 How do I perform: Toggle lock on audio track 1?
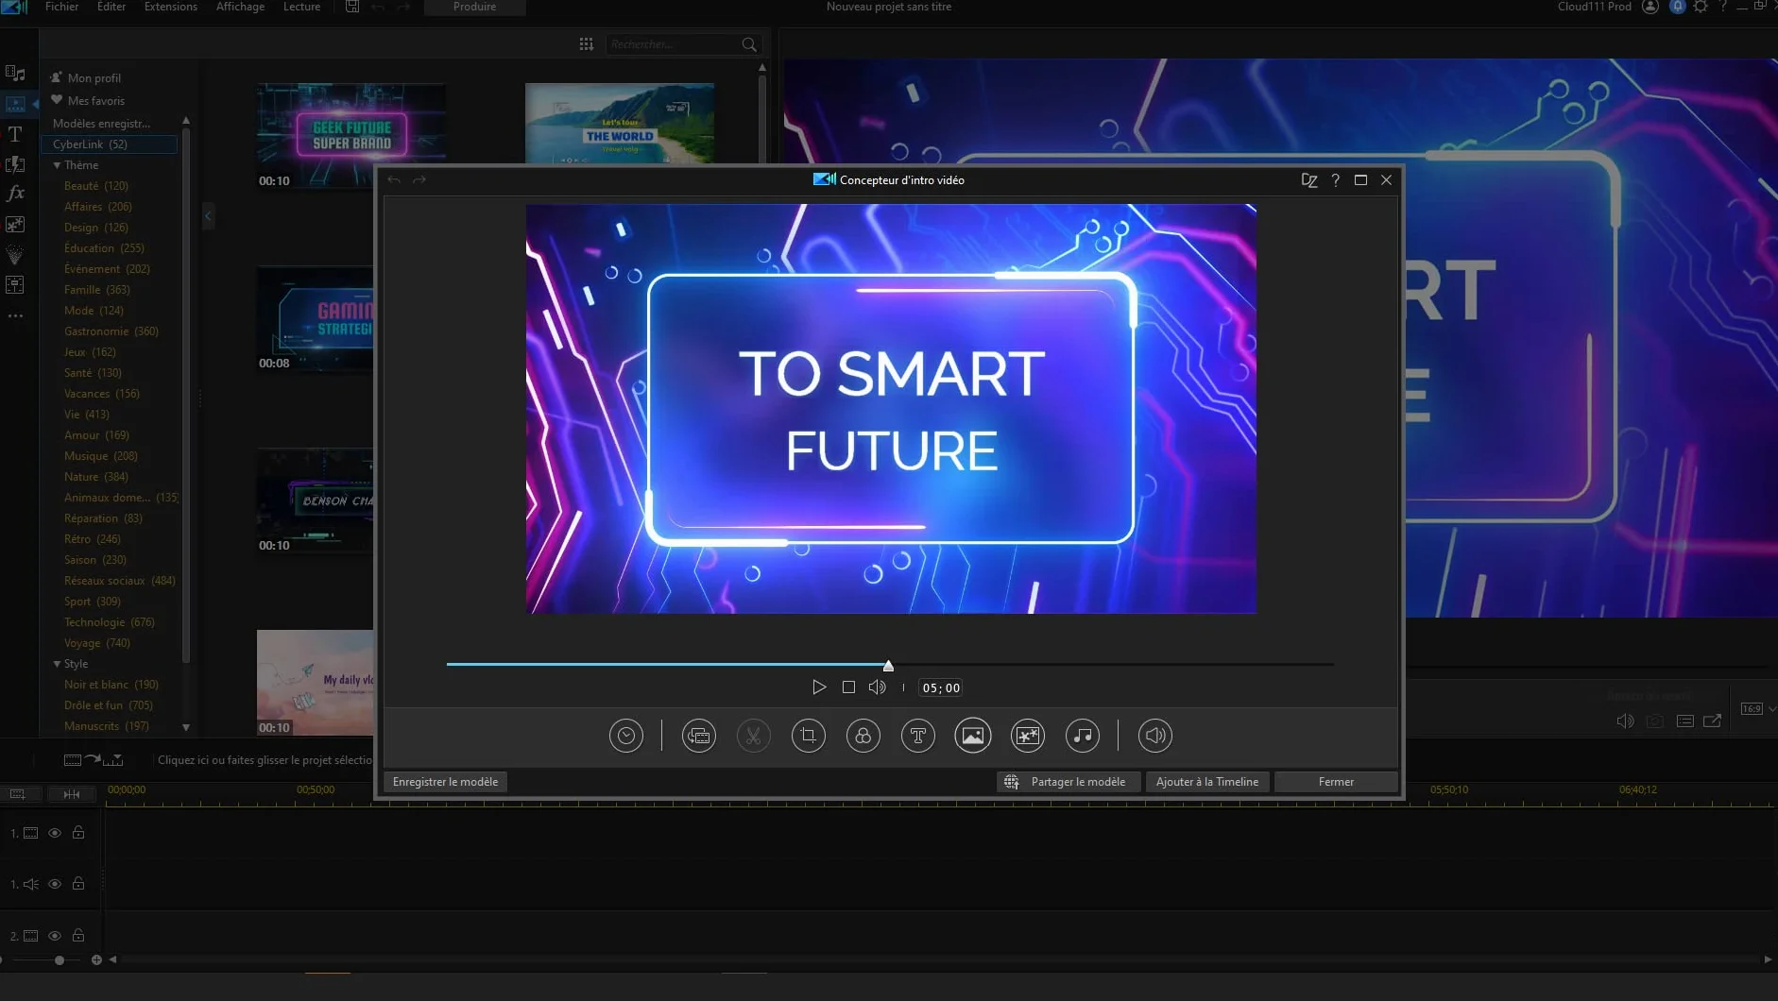[78, 884]
